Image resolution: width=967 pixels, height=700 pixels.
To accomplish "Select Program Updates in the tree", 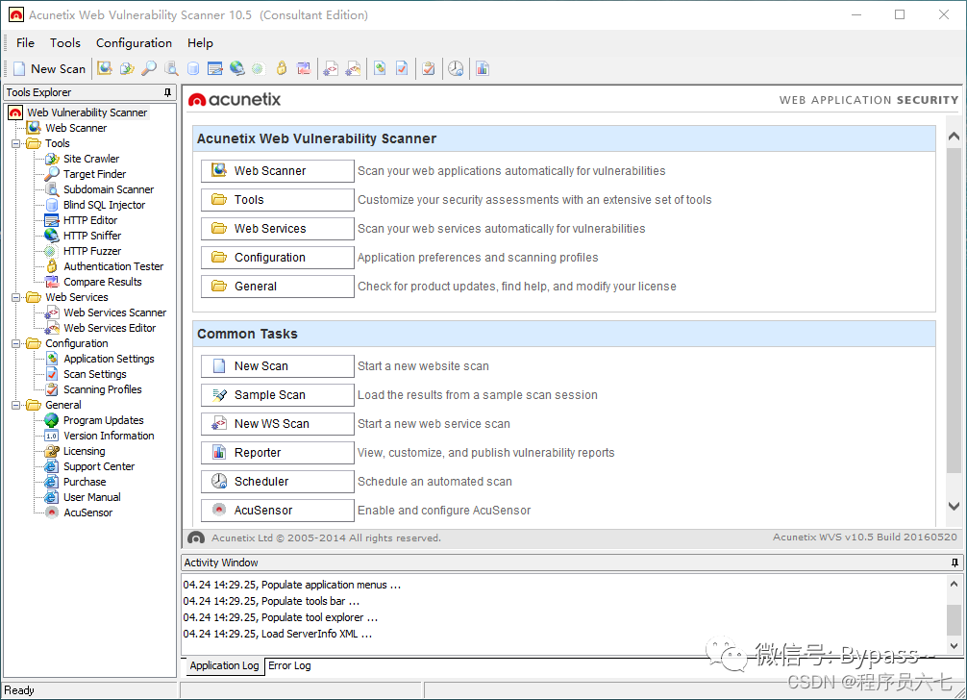I will (104, 420).
